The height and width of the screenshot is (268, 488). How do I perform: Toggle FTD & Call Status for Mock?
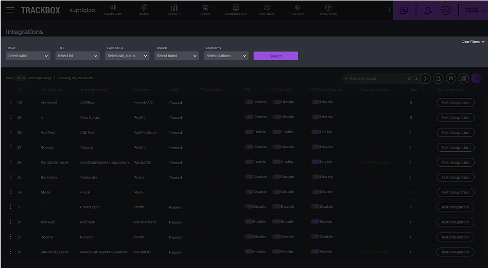pos(315,192)
